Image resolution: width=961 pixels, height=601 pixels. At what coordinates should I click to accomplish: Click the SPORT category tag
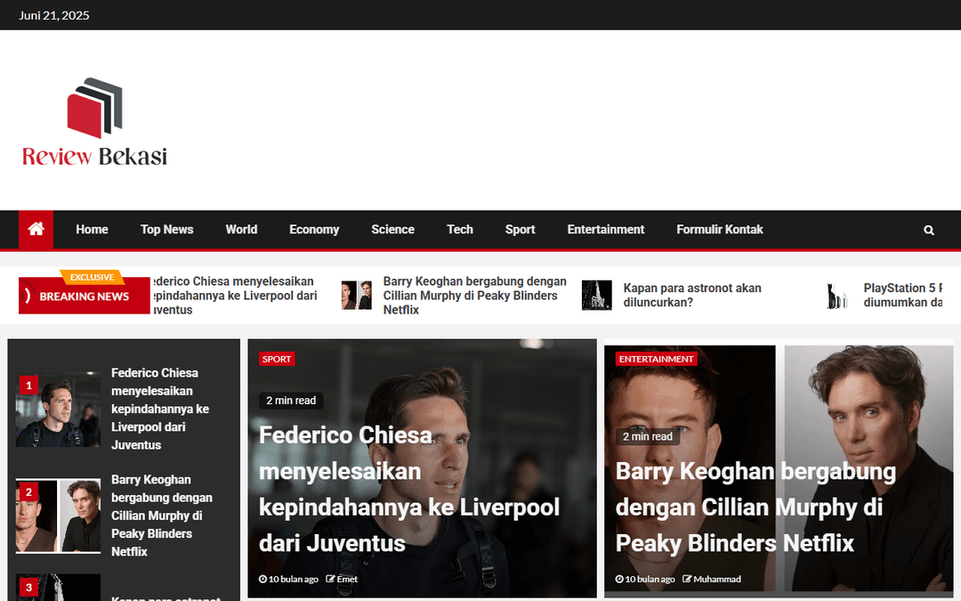tap(277, 359)
